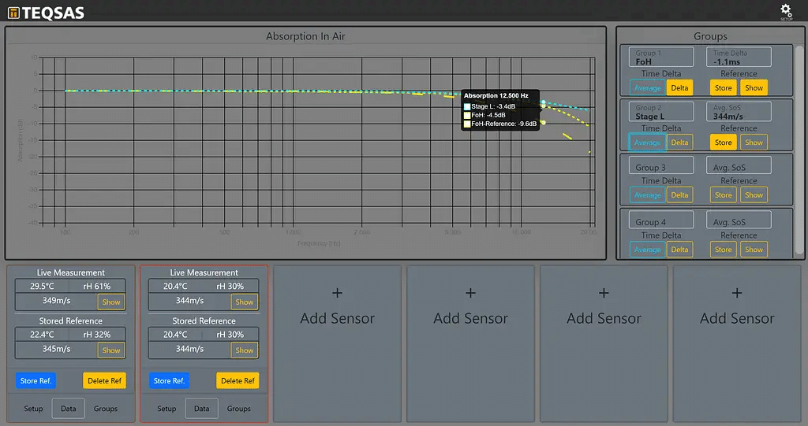Show stored reference of second sensor

click(x=245, y=350)
